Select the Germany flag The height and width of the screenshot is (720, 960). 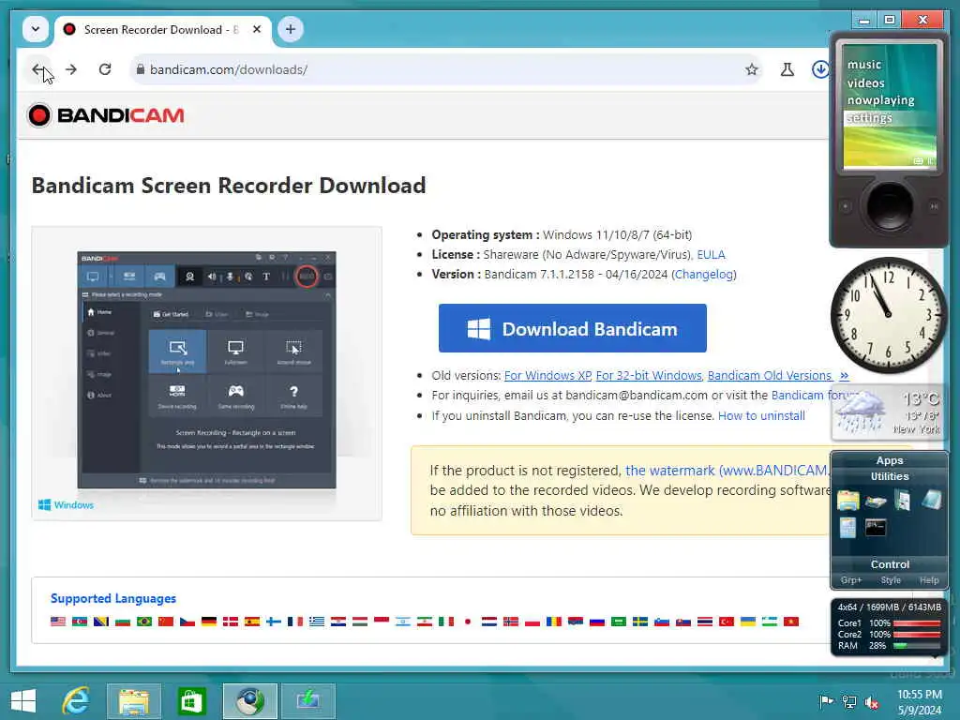[x=209, y=622]
